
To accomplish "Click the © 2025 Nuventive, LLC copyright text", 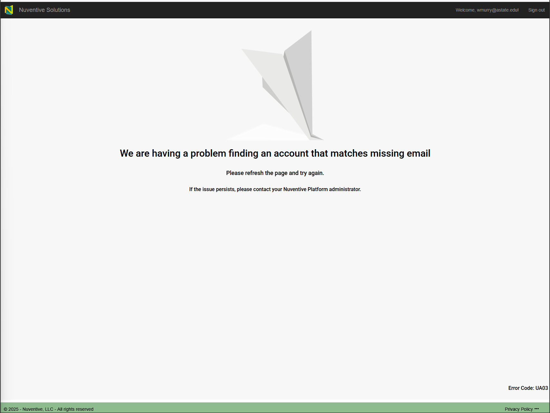I will pyautogui.click(x=49, y=409).
